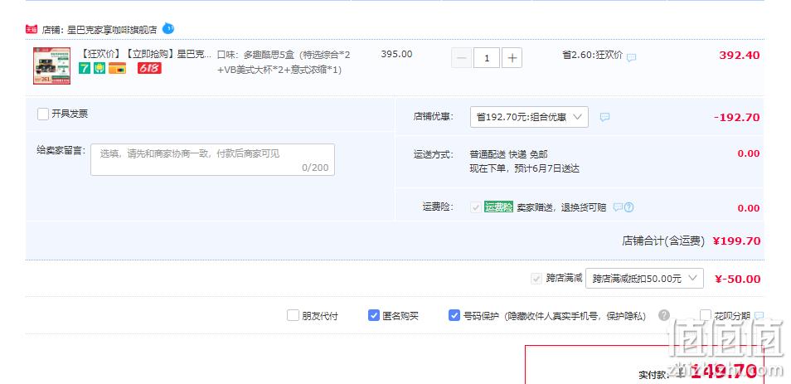791x384 pixels.
Task: Decrease quantity with the minus button
Action: click(461, 58)
